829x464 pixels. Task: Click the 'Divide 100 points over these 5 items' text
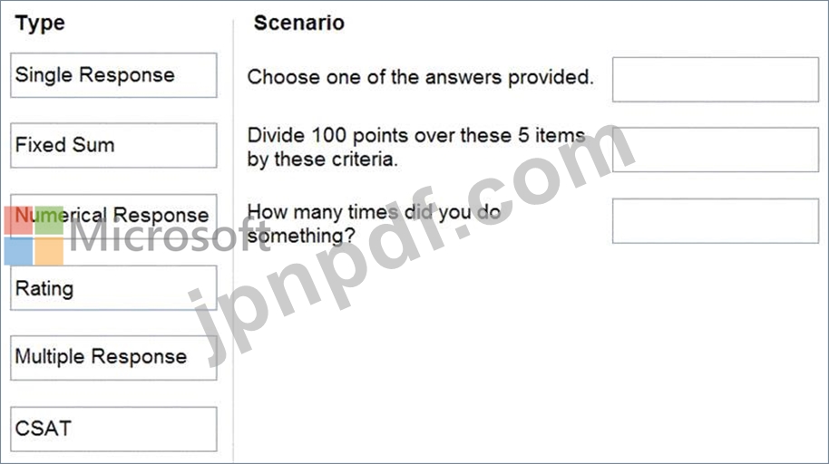click(416, 135)
